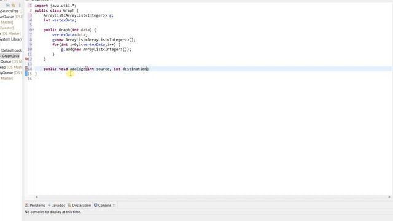The height and width of the screenshot is (221, 393).
Task: Click the 'g.add(new ArrayList<Integer>());' line
Action: [x=96, y=49]
